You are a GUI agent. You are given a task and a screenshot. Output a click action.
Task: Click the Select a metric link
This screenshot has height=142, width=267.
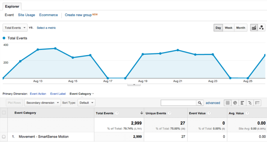click(46, 28)
